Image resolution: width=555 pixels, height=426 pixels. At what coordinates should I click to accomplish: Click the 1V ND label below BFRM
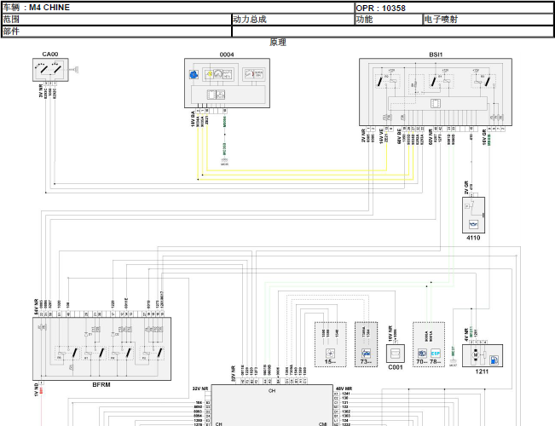point(36,389)
